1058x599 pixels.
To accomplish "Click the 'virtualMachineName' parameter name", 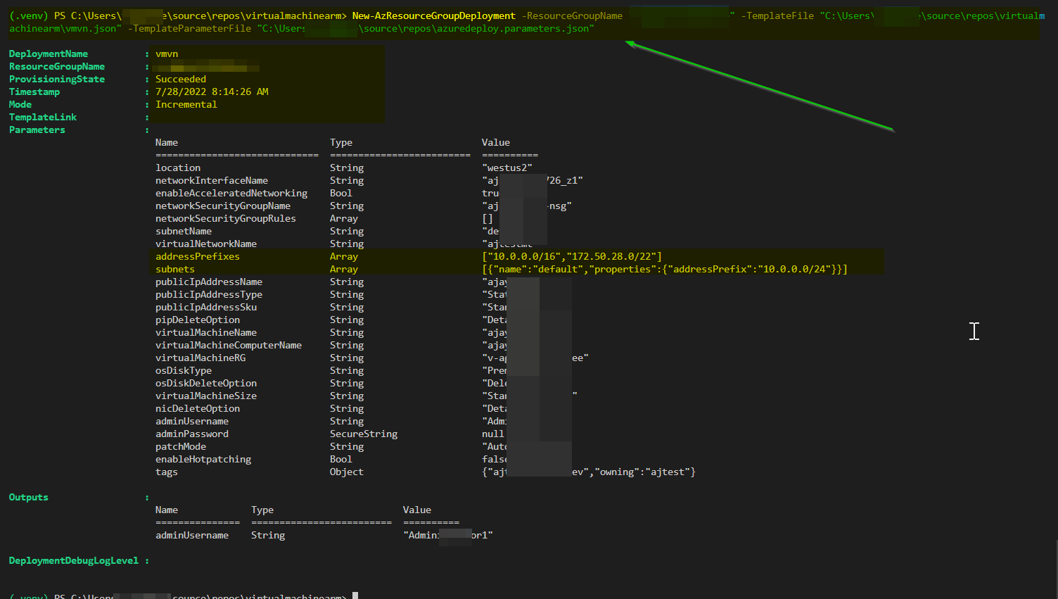I will pyautogui.click(x=206, y=333).
